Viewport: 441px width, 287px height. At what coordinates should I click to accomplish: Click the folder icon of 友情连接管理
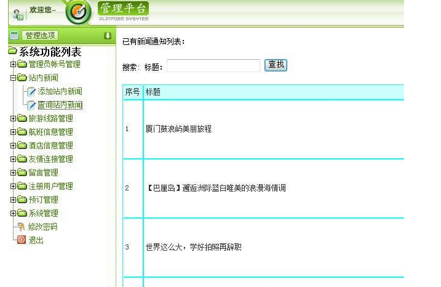tap(22, 159)
